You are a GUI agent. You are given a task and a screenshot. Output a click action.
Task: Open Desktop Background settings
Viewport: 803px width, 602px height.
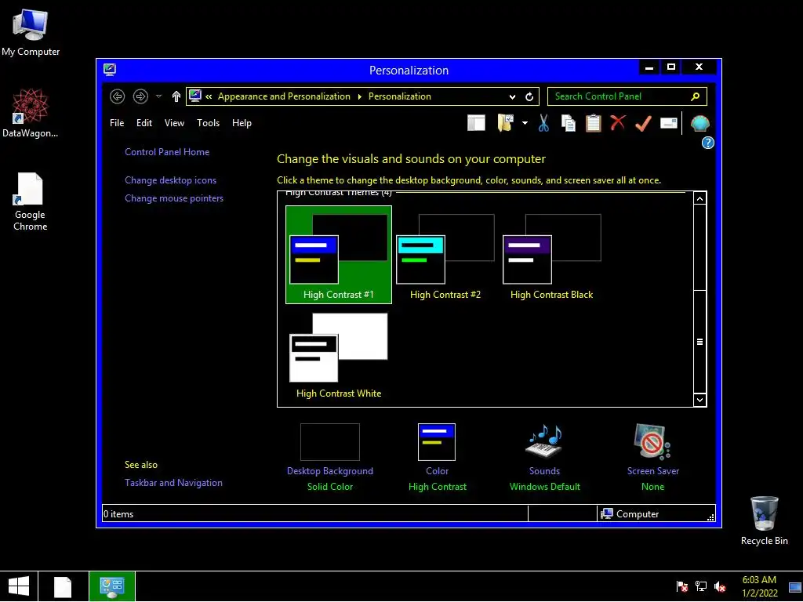pyautogui.click(x=330, y=456)
